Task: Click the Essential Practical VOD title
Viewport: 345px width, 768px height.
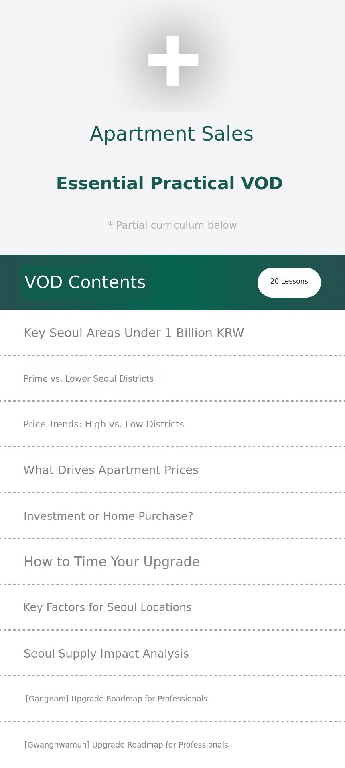Action: 169,184
